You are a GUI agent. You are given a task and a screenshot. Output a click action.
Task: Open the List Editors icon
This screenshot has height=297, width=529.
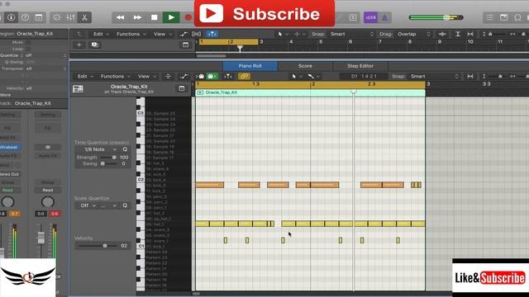click(x=490, y=17)
